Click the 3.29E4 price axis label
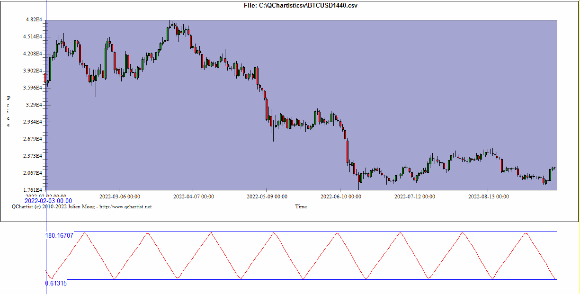 (x=35, y=105)
